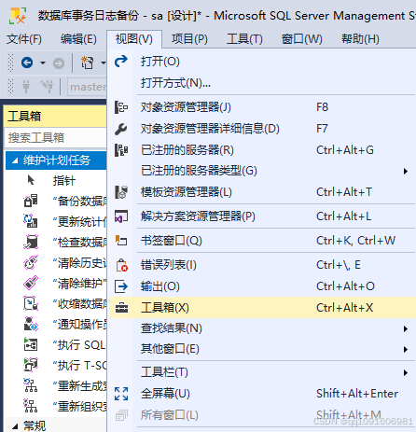Click the 重新生成索引 task icon
This screenshot has width=416, height=432.
click(31, 385)
